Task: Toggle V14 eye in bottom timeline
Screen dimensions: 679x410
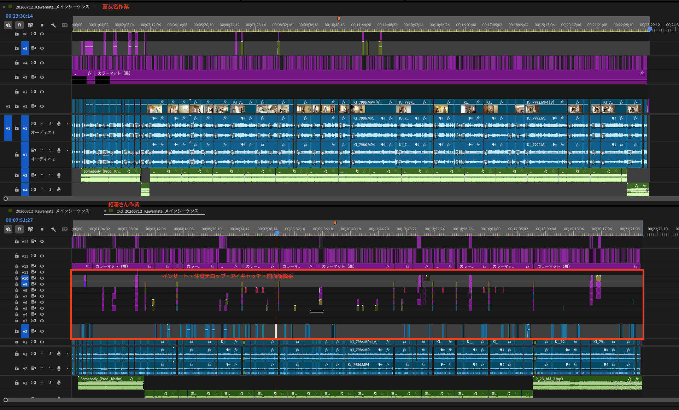Action: 42,241
